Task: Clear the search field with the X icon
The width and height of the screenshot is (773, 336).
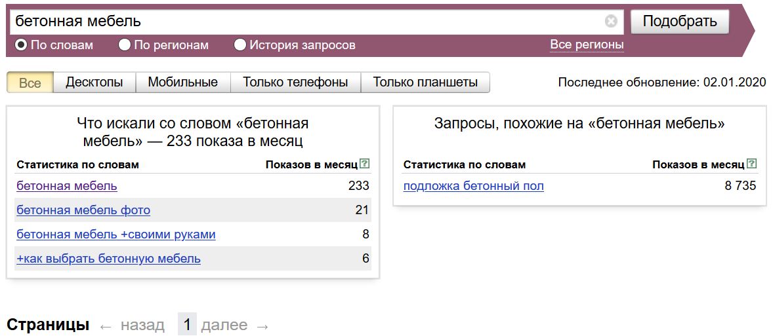Action: click(611, 22)
